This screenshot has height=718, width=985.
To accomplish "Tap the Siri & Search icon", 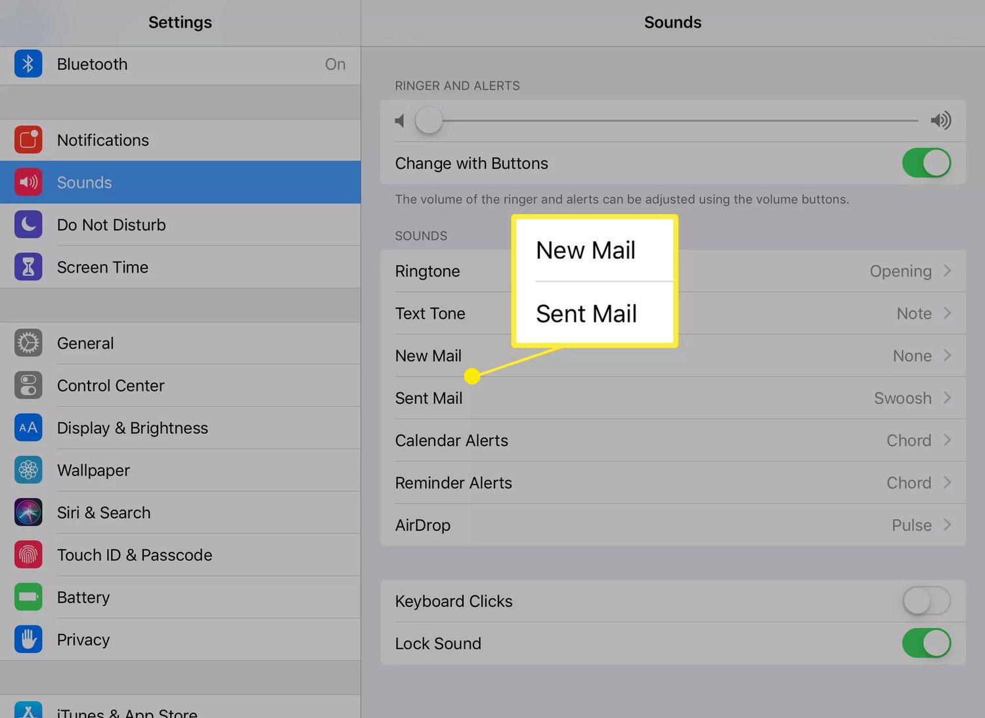I will coord(28,512).
